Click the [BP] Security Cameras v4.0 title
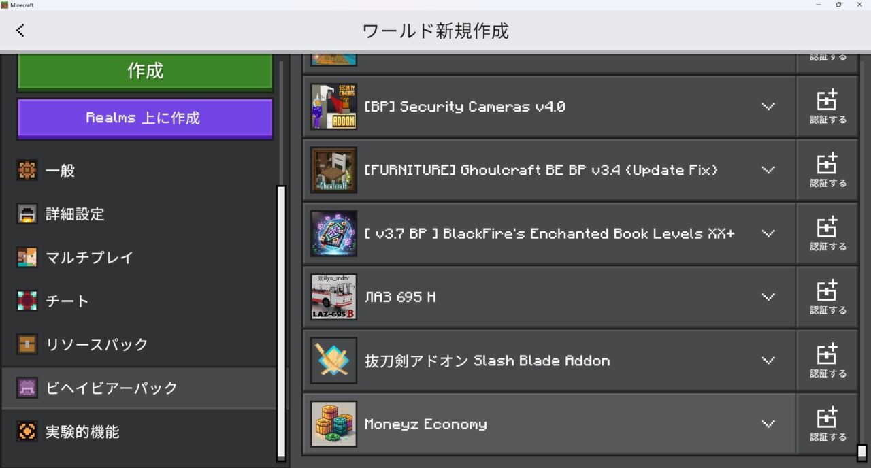The image size is (871, 468). 465,107
